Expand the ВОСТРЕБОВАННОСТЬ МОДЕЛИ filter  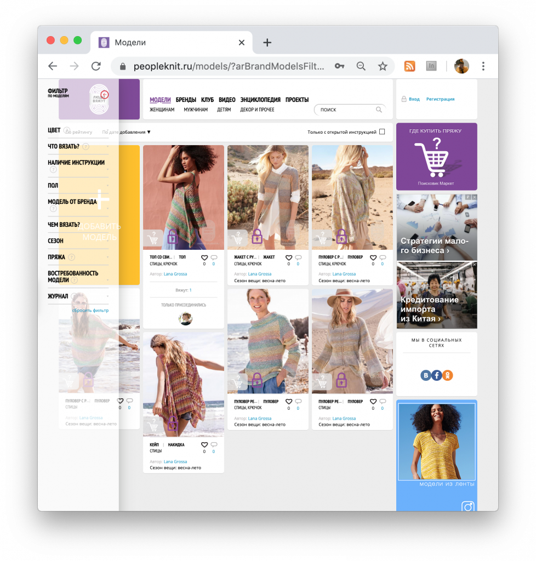pyautogui.click(x=78, y=277)
